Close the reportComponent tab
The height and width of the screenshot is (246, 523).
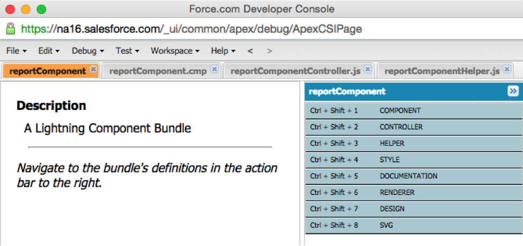(93, 69)
